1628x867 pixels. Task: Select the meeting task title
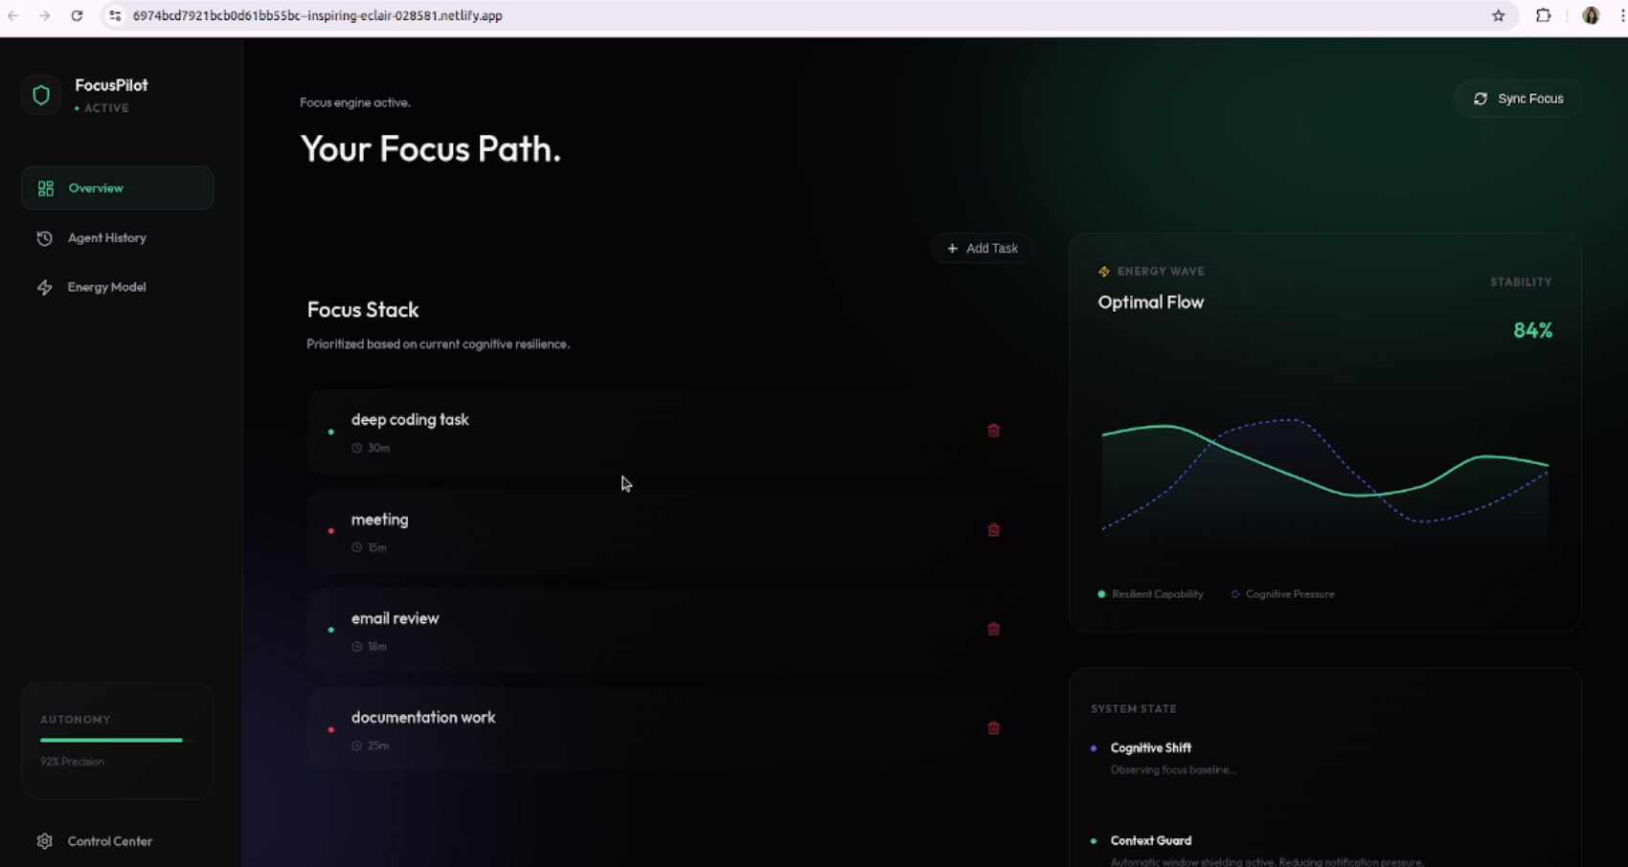379,520
